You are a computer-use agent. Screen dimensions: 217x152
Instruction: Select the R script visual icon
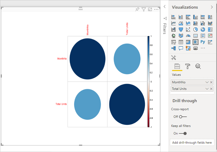coord(196,42)
